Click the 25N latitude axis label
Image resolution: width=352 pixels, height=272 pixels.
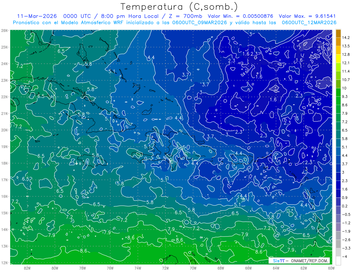click(4, 47)
